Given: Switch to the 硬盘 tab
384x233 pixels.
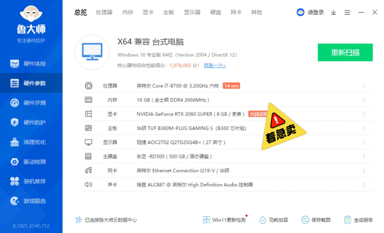Looking at the screenshot, I should pyautogui.click(x=216, y=12).
